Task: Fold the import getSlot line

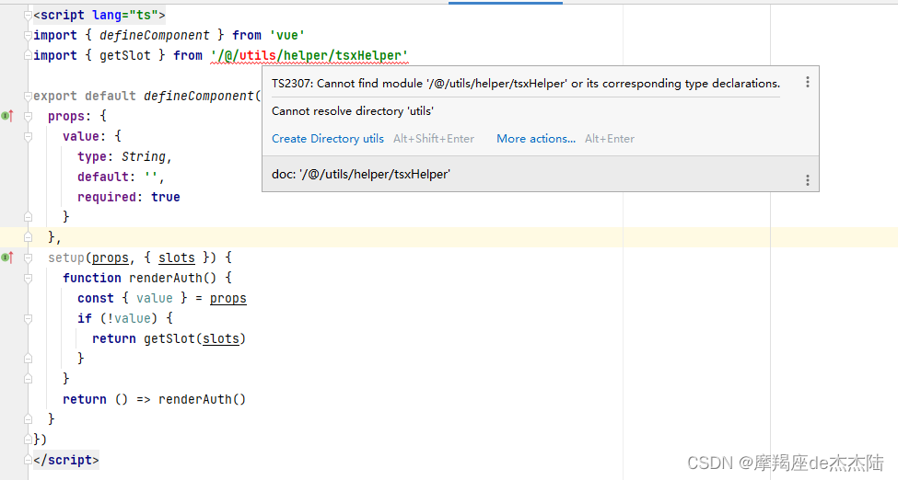Action: click(x=28, y=55)
